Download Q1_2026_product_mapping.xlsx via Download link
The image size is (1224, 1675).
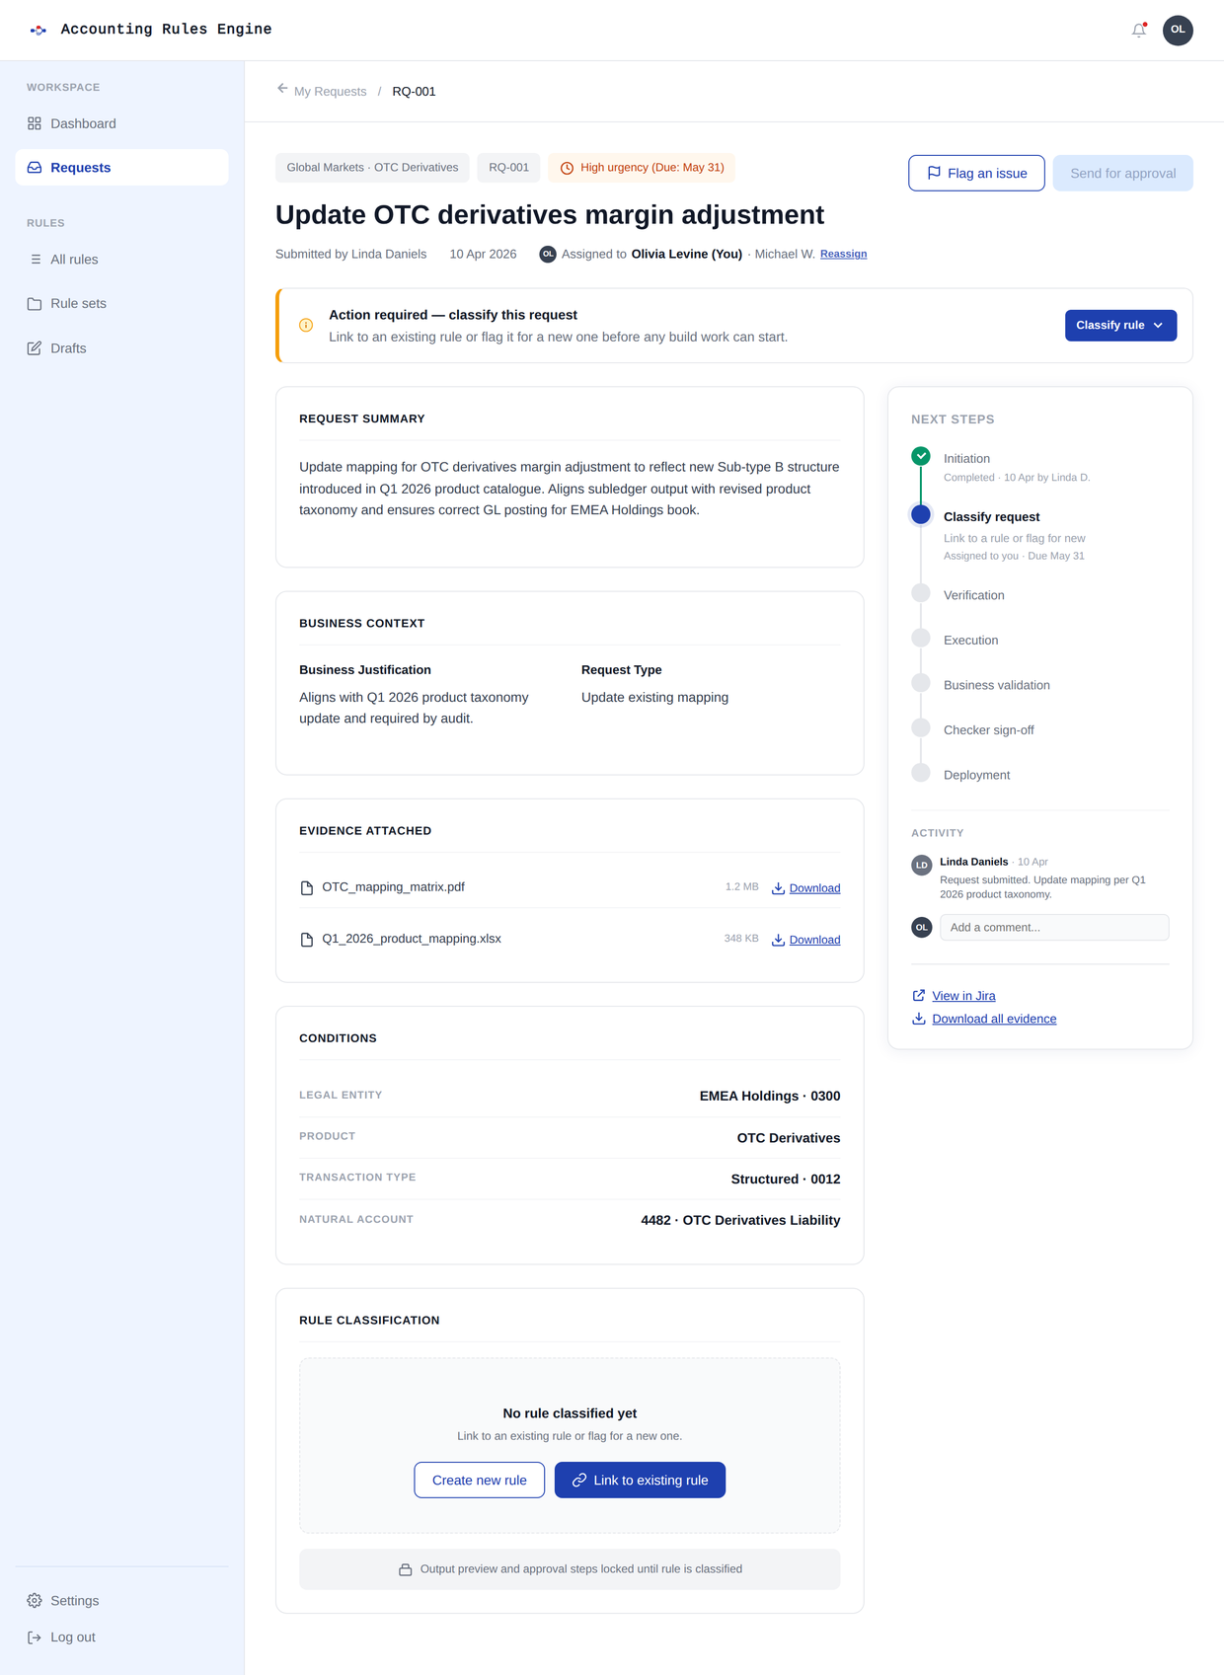click(x=814, y=940)
